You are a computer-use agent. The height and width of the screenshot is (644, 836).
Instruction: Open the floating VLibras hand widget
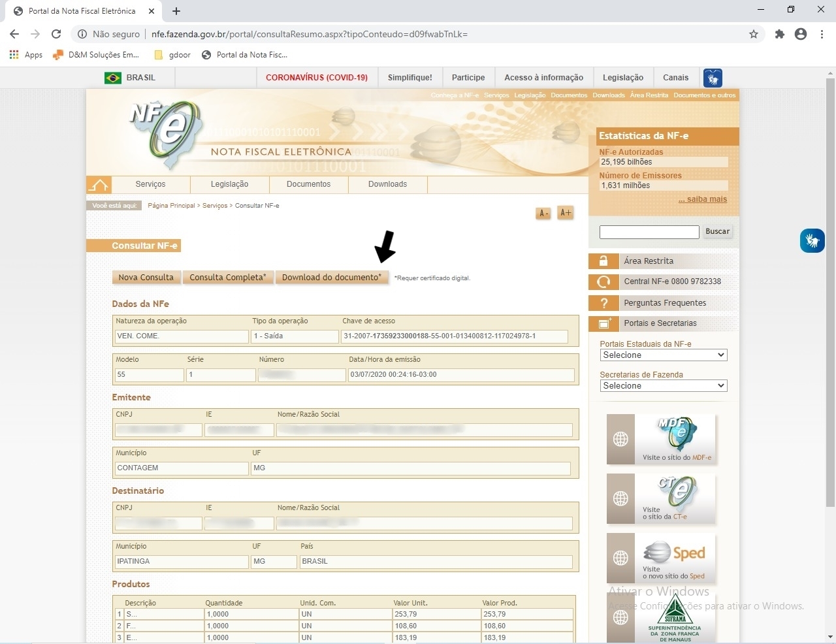812,240
